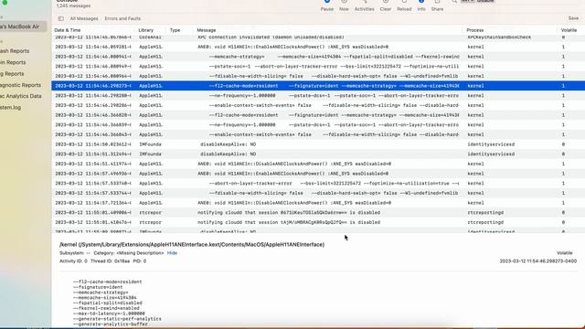Hide the log message details via Hide link

click(172, 253)
